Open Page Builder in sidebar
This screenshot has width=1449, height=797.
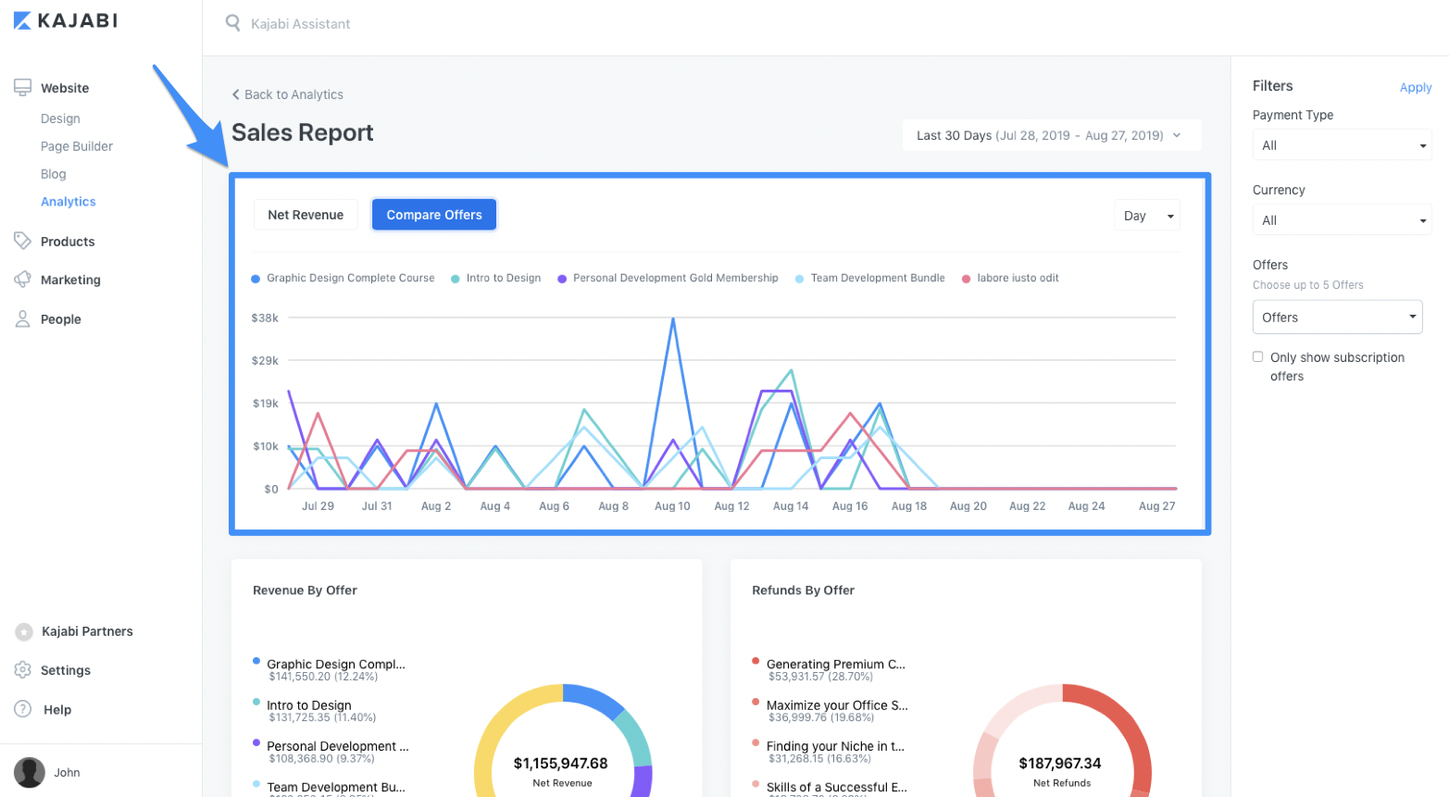click(x=77, y=146)
